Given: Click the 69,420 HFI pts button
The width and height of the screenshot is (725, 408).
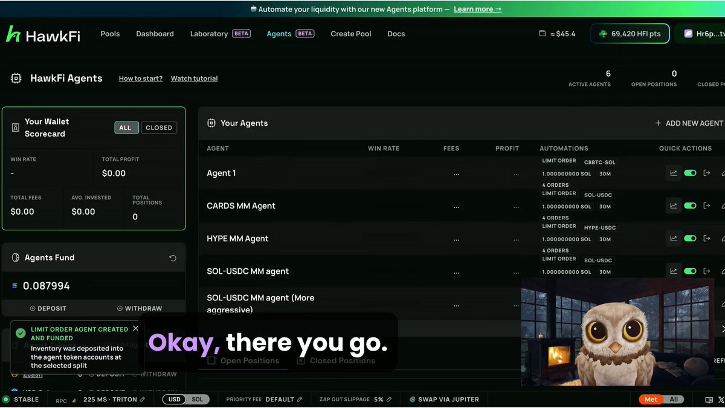Looking at the screenshot, I should pos(630,34).
